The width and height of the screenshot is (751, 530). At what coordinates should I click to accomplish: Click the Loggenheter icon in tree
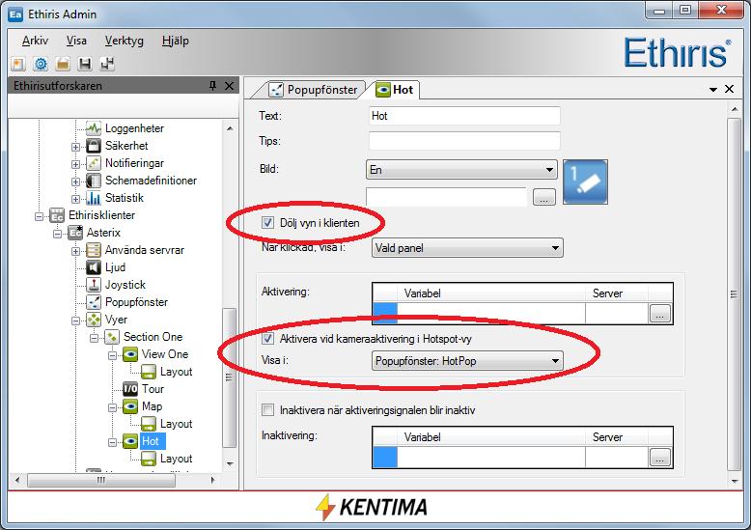pos(94,128)
